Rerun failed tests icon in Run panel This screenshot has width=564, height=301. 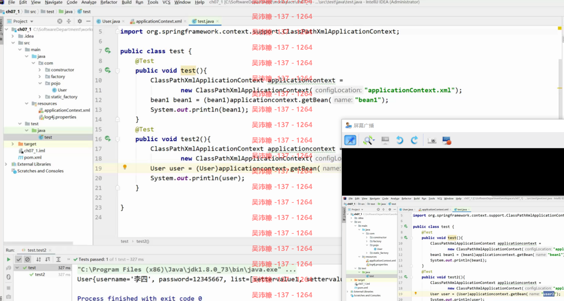pos(8,268)
